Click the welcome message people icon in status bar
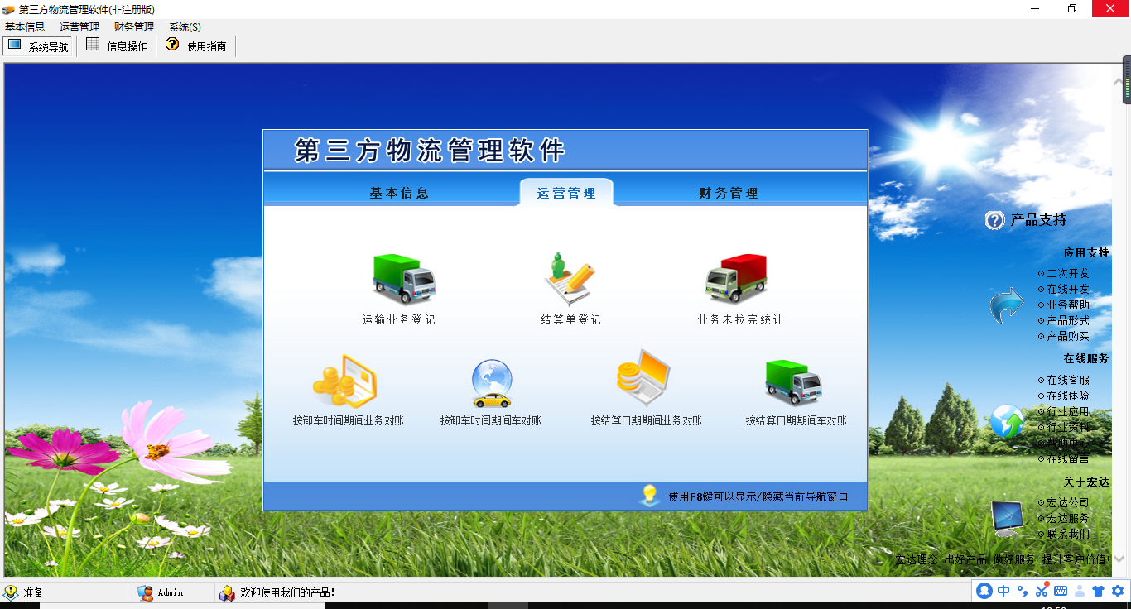The image size is (1131, 609). pyautogui.click(x=227, y=592)
